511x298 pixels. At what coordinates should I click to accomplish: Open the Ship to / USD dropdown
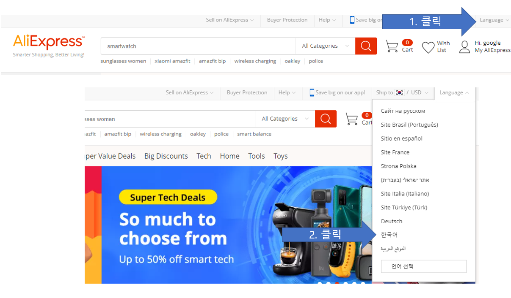coord(402,92)
